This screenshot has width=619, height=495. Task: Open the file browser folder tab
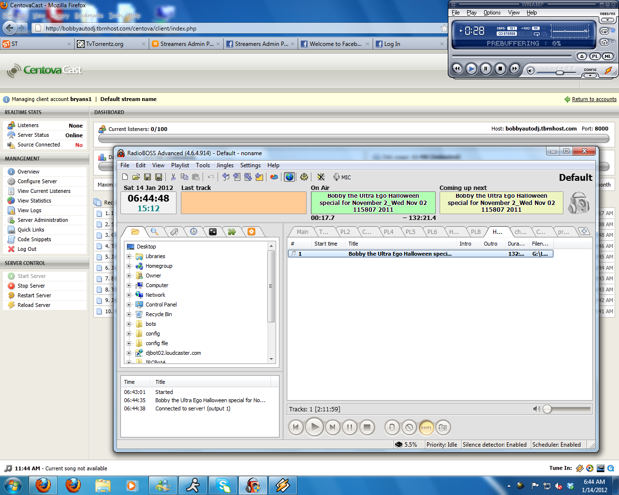[x=135, y=232]
